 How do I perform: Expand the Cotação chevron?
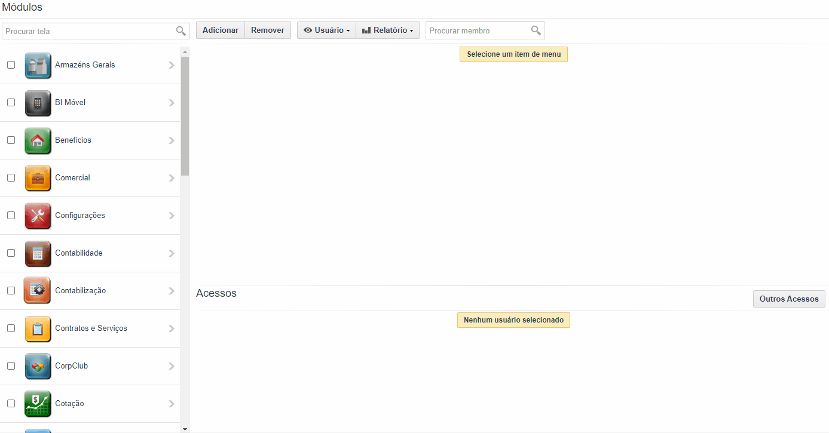[172, 404]
